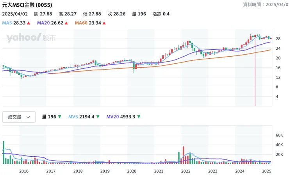Click the tall red volume bar near 2022
This screenshot has width=289, height=179.
pos(184,155)
